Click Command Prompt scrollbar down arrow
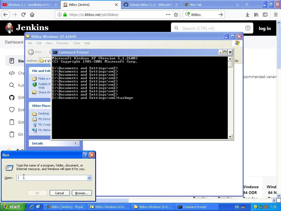Viewport: 281px width, 211px height. point(230,137)
